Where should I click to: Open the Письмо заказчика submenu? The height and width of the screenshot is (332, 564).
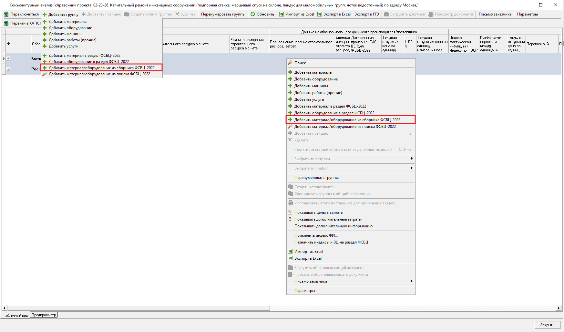click(311, 281)
